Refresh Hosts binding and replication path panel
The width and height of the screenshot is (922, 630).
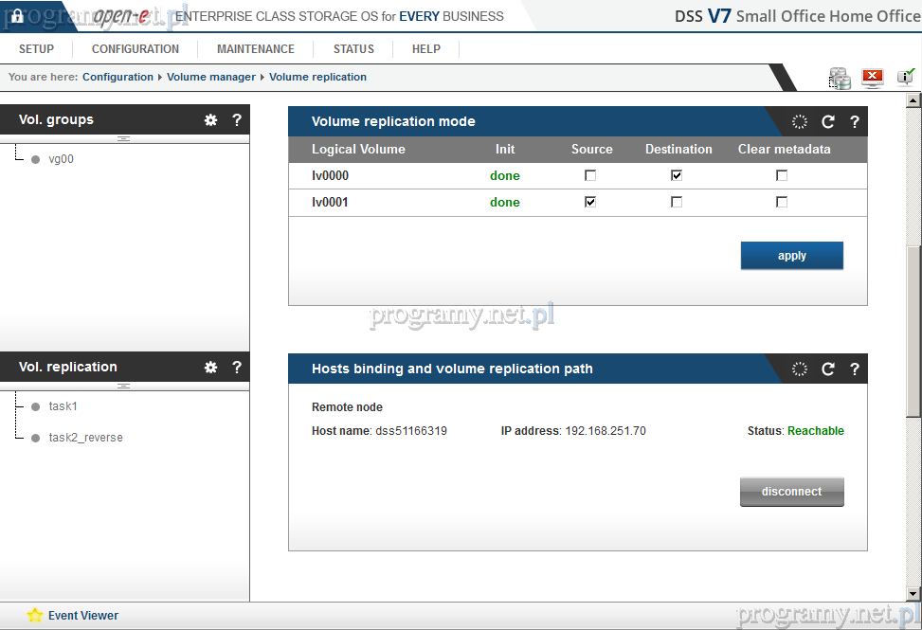(x=828, y=369)
